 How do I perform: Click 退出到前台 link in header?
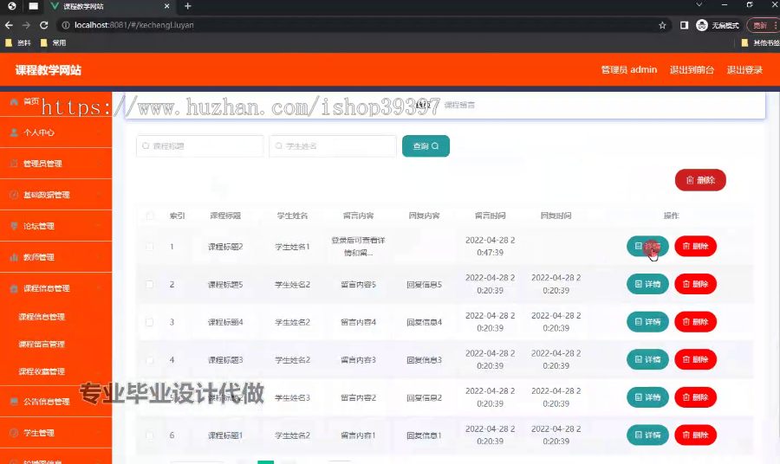tap(692, 69)
